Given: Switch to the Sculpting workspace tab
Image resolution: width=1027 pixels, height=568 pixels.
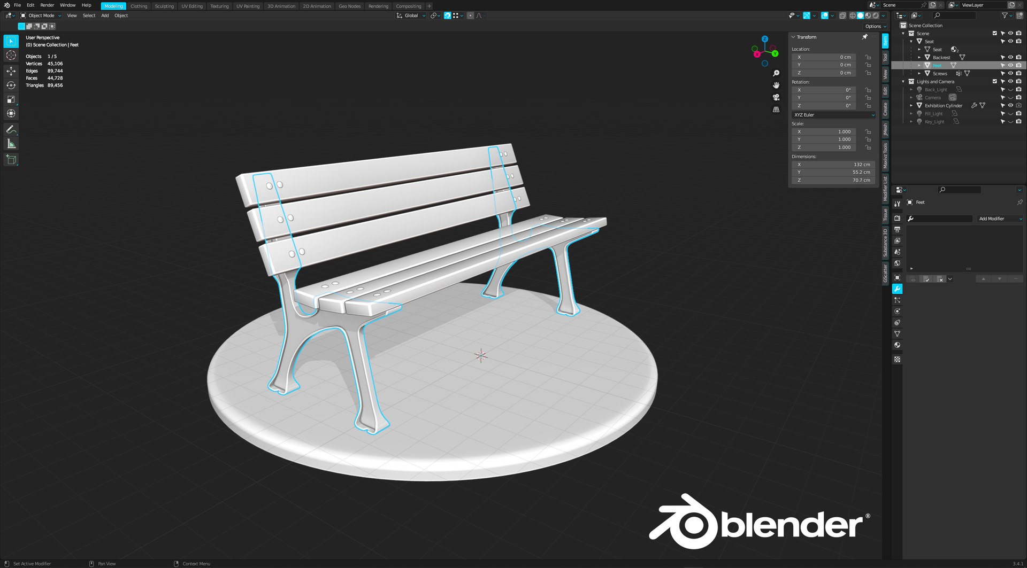Looking at the screenshot, I should coord(164,6).
